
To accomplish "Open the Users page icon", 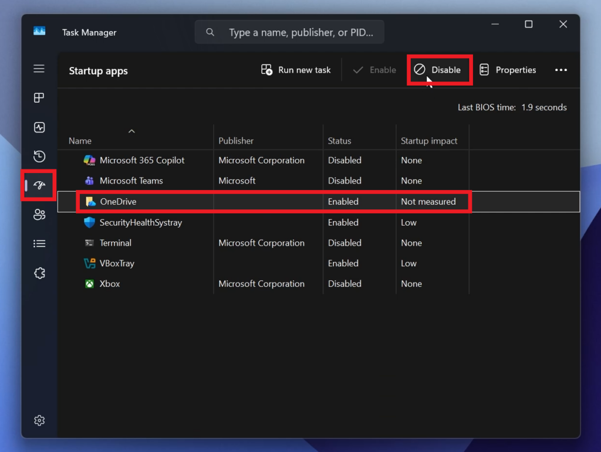I will (x=39, y=215).
